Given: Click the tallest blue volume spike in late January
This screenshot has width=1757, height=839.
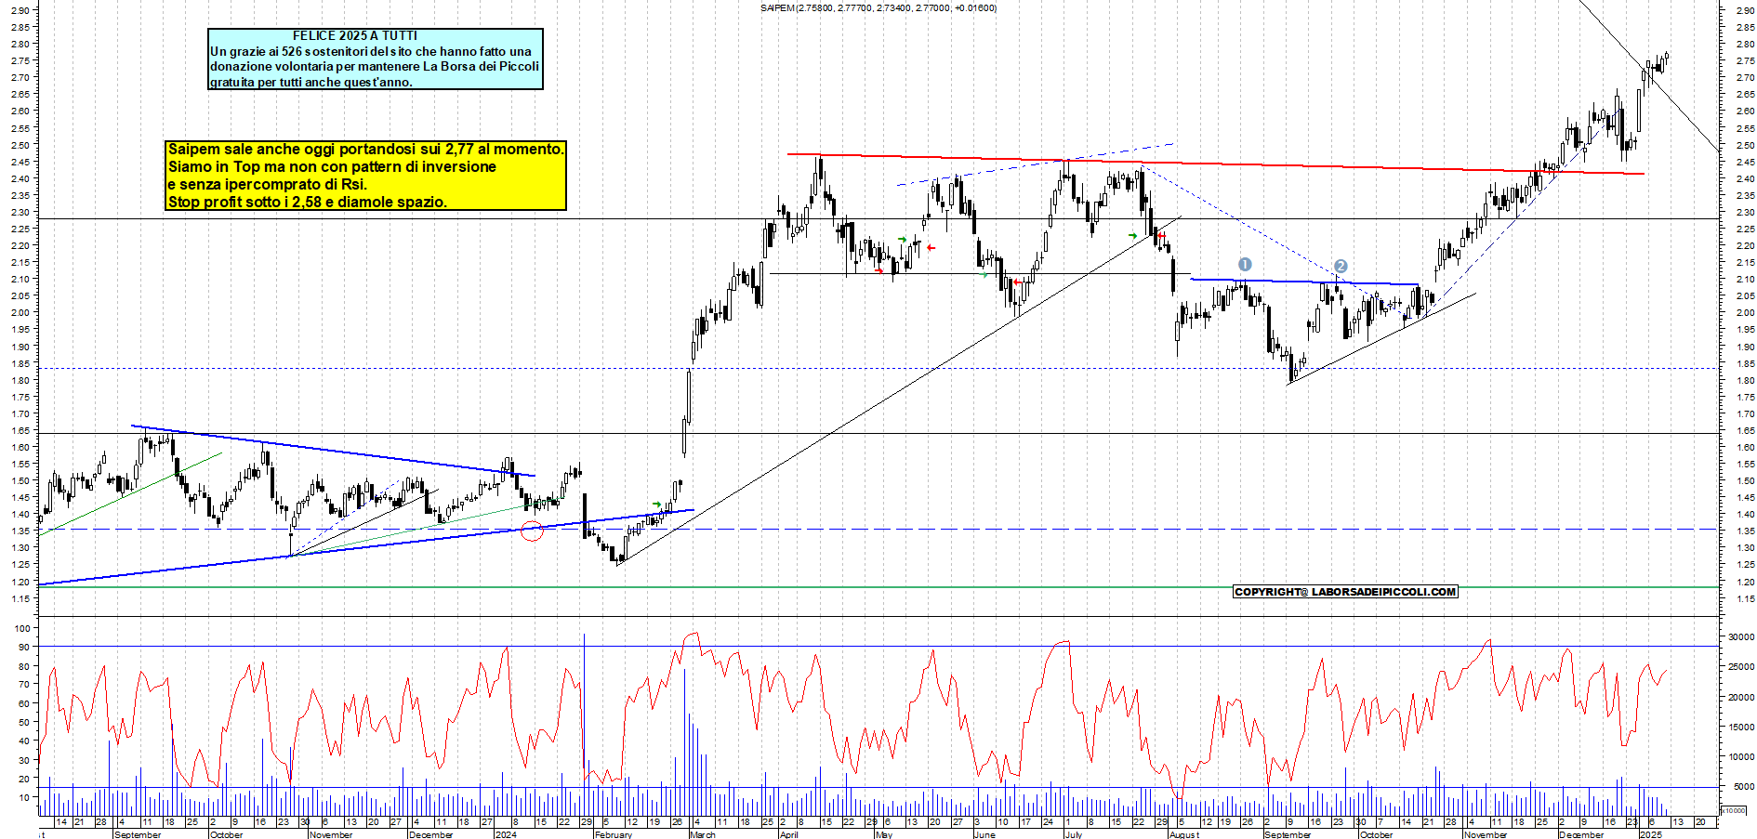Looking at the screenshot, I should [584, 725].
